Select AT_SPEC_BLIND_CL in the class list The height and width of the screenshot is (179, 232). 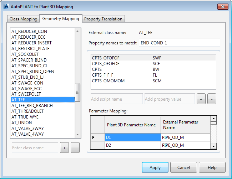pos(42,66)
